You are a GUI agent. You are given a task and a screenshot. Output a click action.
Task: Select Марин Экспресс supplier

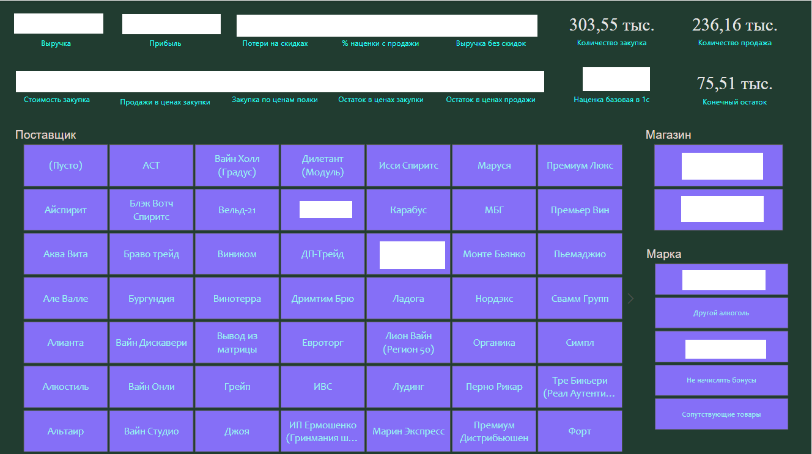click(408, 431)
